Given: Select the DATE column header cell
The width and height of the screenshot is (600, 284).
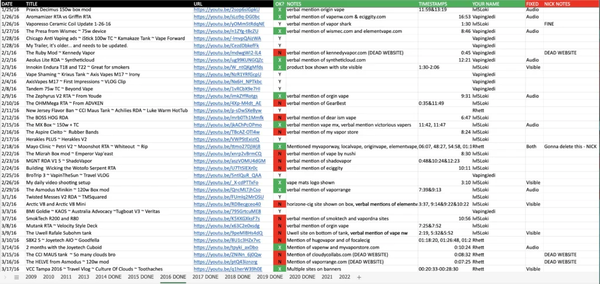Looking at the screenshot, I should (x=12, y=4).
